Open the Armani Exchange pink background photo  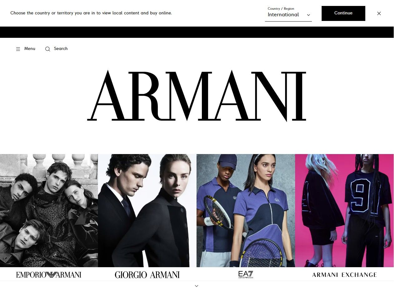pyautogui.click(x=344, y=211)
